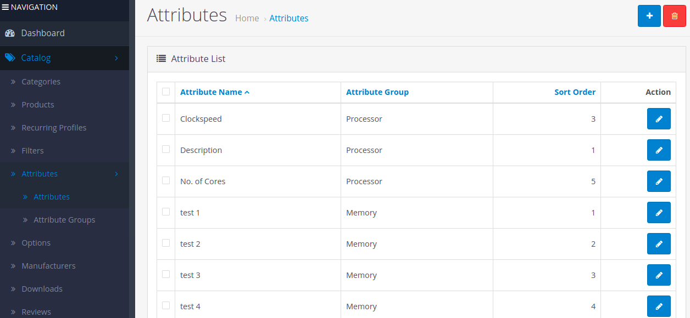
Task: Click the Catalog tag icon in the sidebar
Action: pos(10,58)
